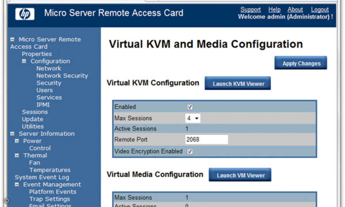The image size is (345, 207).
Task: Click the Welcome admin (Administrator) text
Action: coord(285,17)
